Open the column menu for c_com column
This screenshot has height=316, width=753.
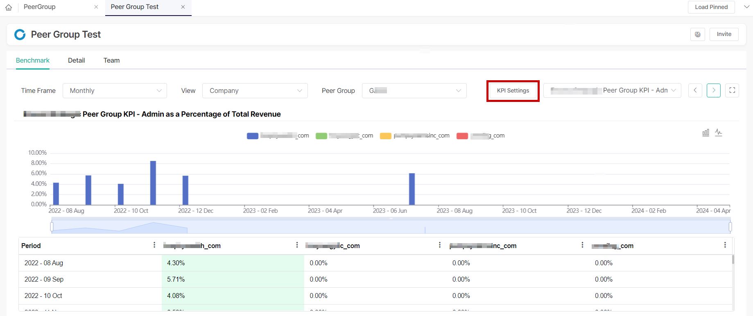click(440, 245)
